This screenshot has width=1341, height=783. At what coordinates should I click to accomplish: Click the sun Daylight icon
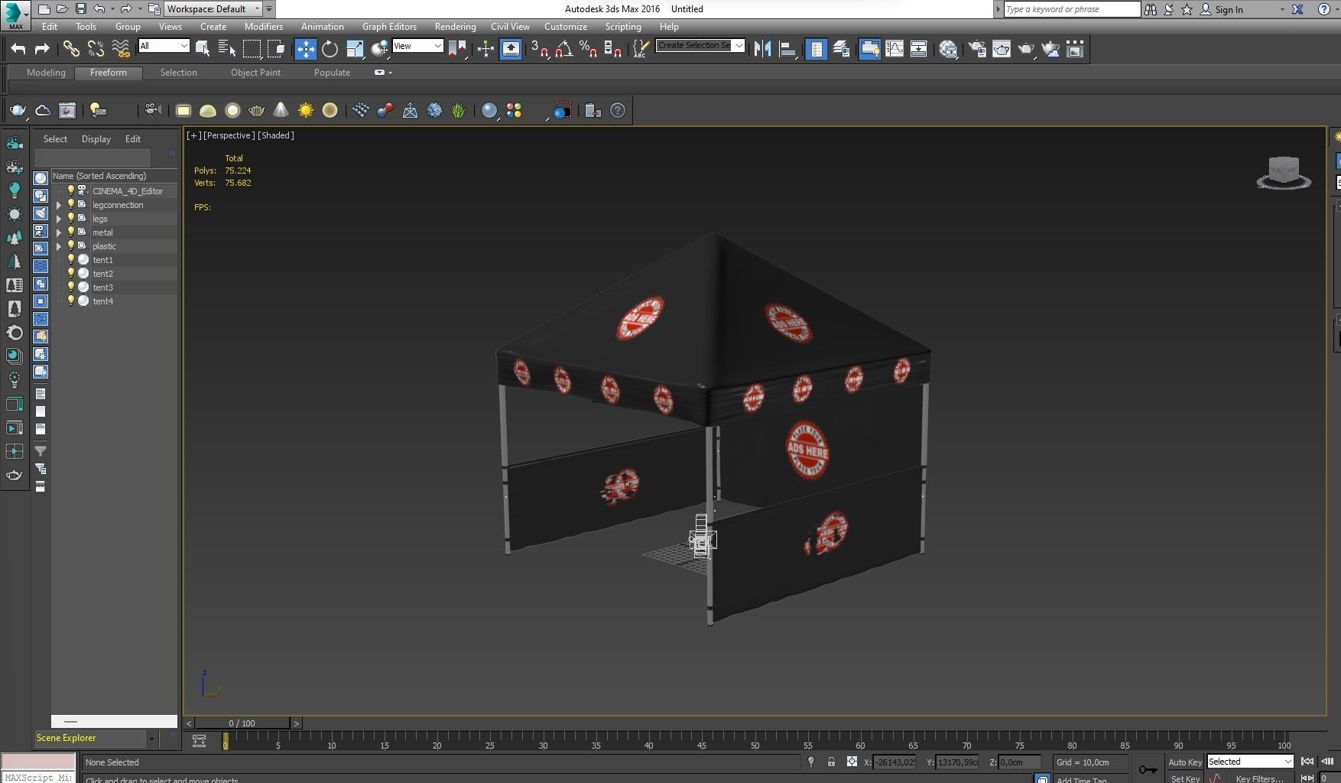click(306, 111)
